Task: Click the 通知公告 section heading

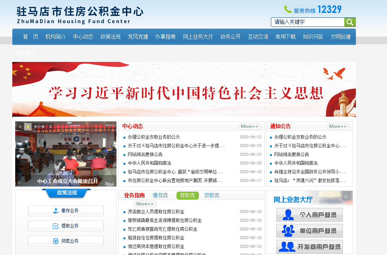Action: click(280, 126)
